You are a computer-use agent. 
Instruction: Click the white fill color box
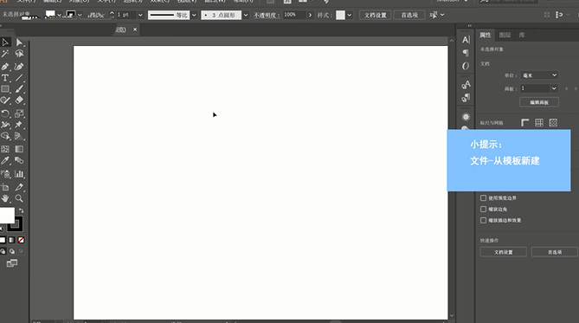click(7, 215)
